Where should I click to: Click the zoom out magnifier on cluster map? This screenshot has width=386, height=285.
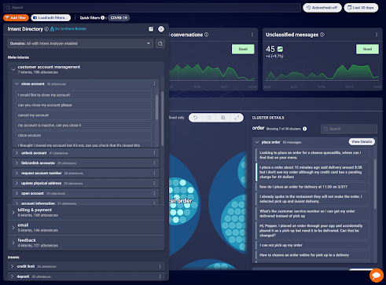coord(209,118)
